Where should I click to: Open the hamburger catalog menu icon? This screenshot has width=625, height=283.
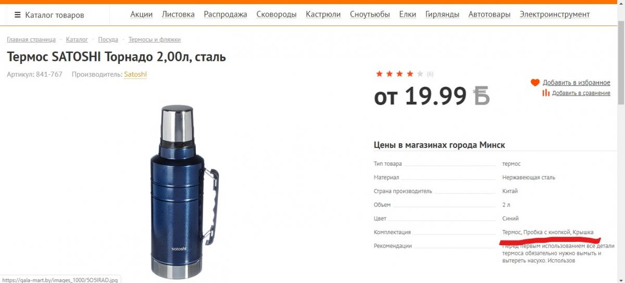click(x=18, y=15)
